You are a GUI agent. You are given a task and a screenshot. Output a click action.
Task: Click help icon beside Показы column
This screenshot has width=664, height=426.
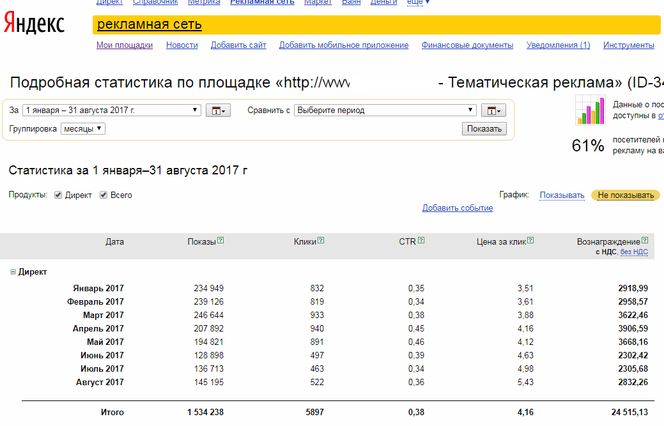click(x=220, y=240)
